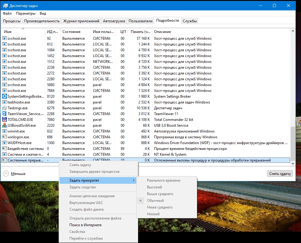The width and height of the screenshot is (301, 243).
Task: Choose Низкий priority in submenu
Action: coord(153,214)
